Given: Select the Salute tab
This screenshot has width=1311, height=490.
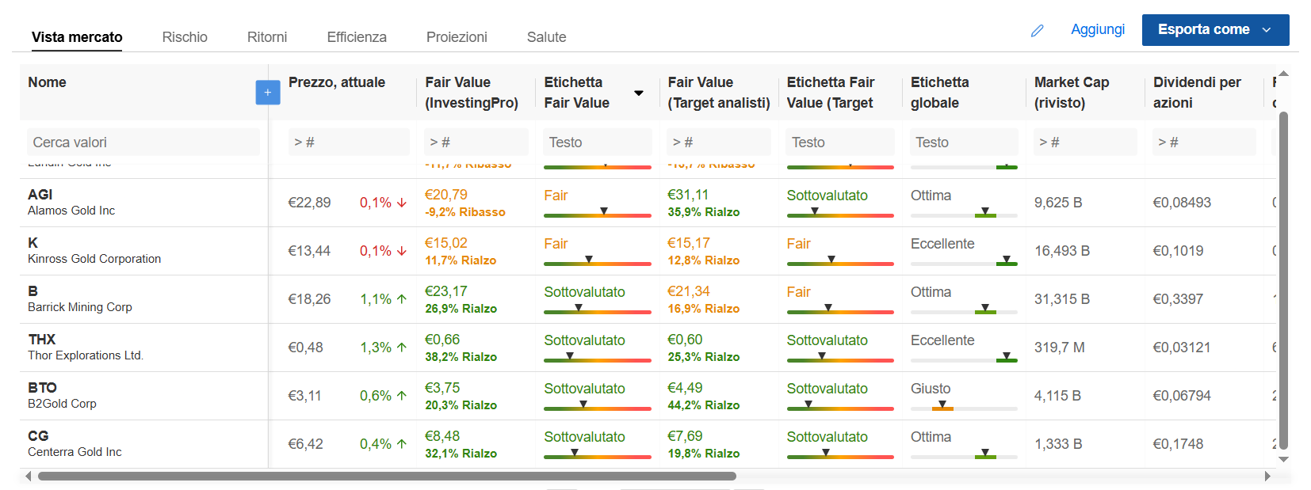Looking at the screenshot, I should [x=546, y=37].
